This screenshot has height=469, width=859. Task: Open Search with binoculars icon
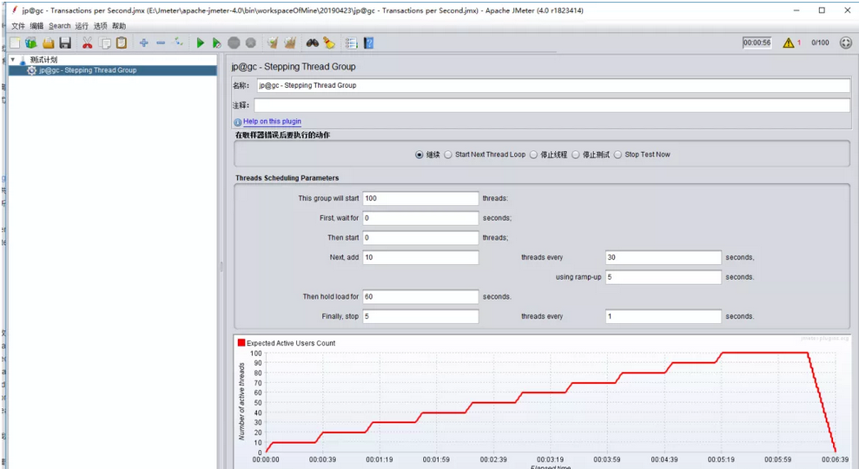tap(313, 43)
